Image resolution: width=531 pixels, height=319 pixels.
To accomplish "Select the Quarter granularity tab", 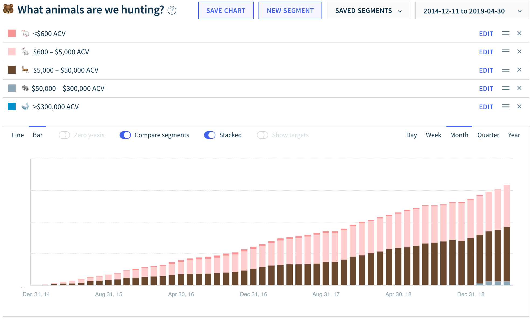I will click(488, 135).
